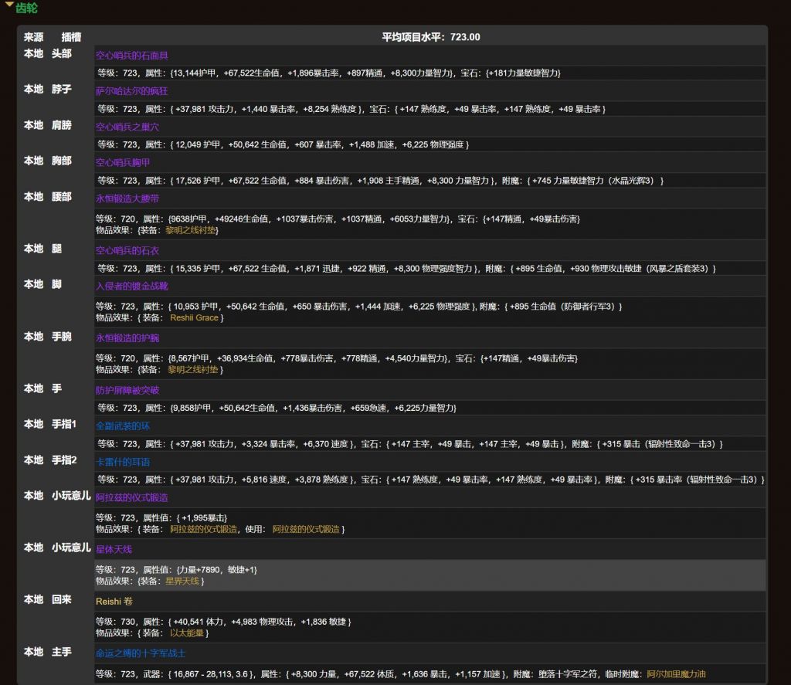
Task: Open the 阿拉兹的仪式锻造 trinket title link
Action: (132, 497)
